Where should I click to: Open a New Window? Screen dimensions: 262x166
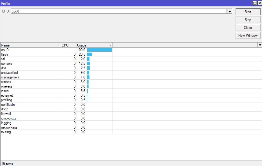coord(248,36)
